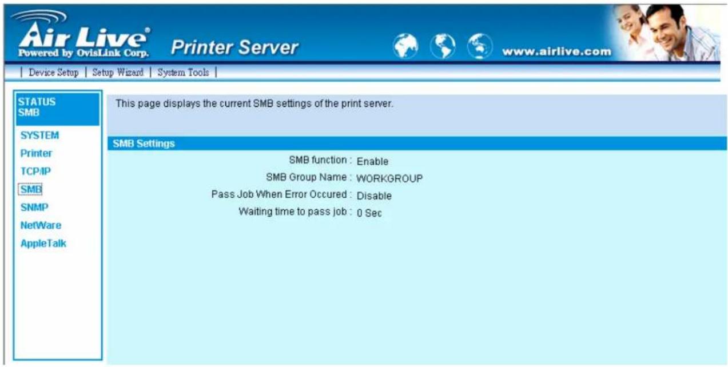
Task: Click the page description about SMB settings
Action: 254,105
